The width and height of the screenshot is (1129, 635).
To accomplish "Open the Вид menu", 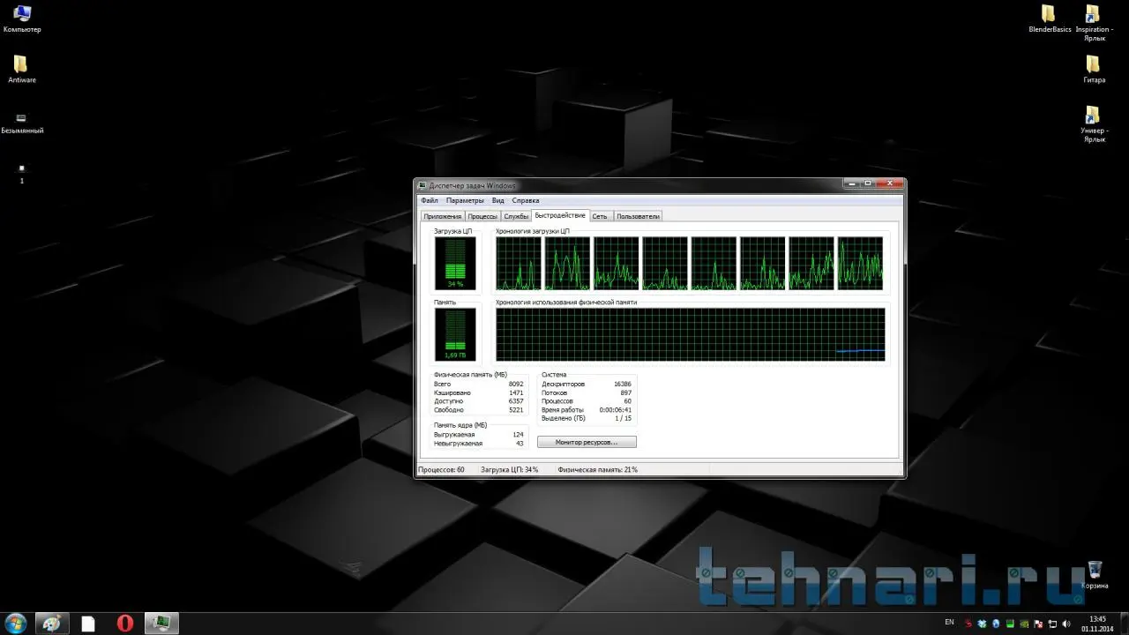I will pos(498,200).
